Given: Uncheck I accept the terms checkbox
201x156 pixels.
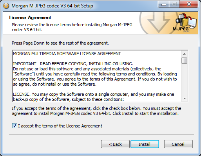Looking at the screenshot, I should [14, 126].
